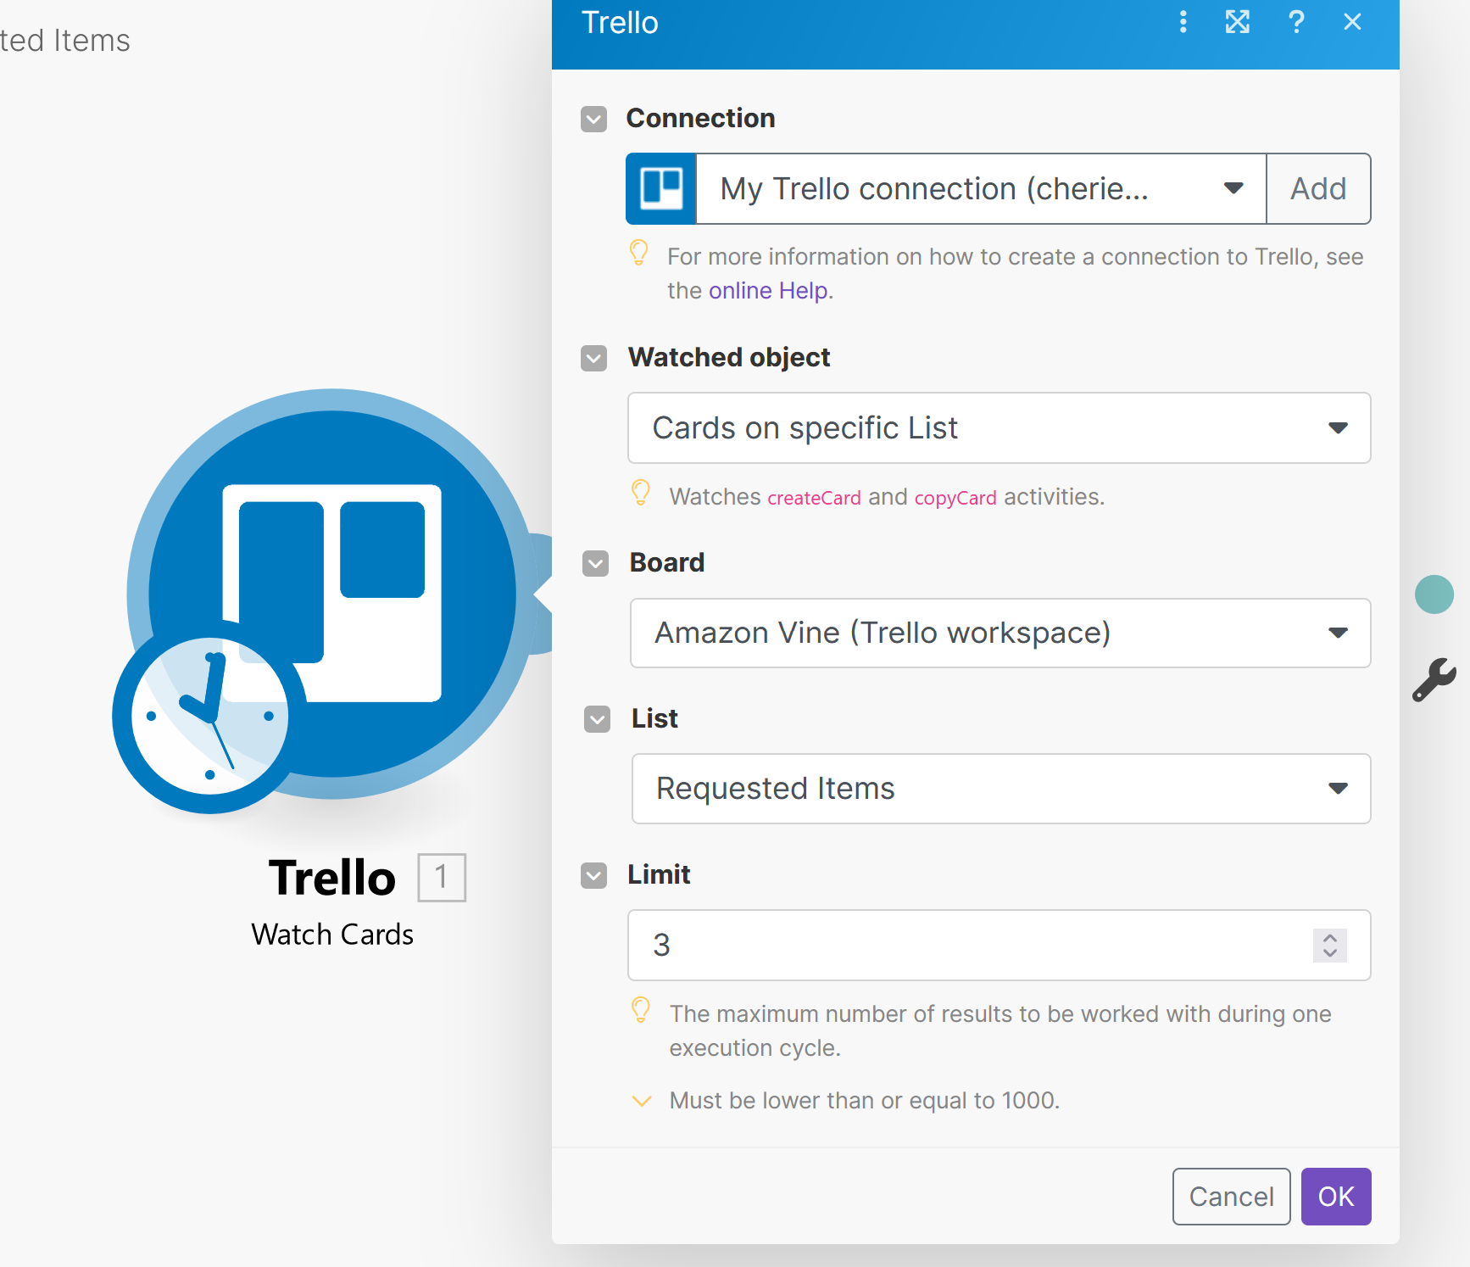Click the List section heading

tap(654, 718)
